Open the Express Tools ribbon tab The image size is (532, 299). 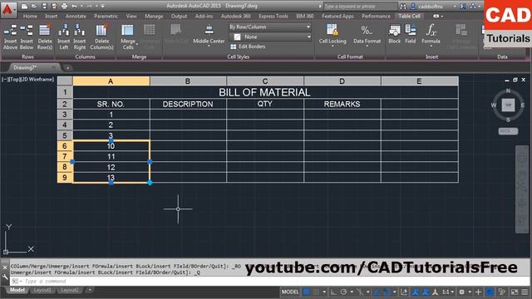pyautogui.click(x=273, y=17)
